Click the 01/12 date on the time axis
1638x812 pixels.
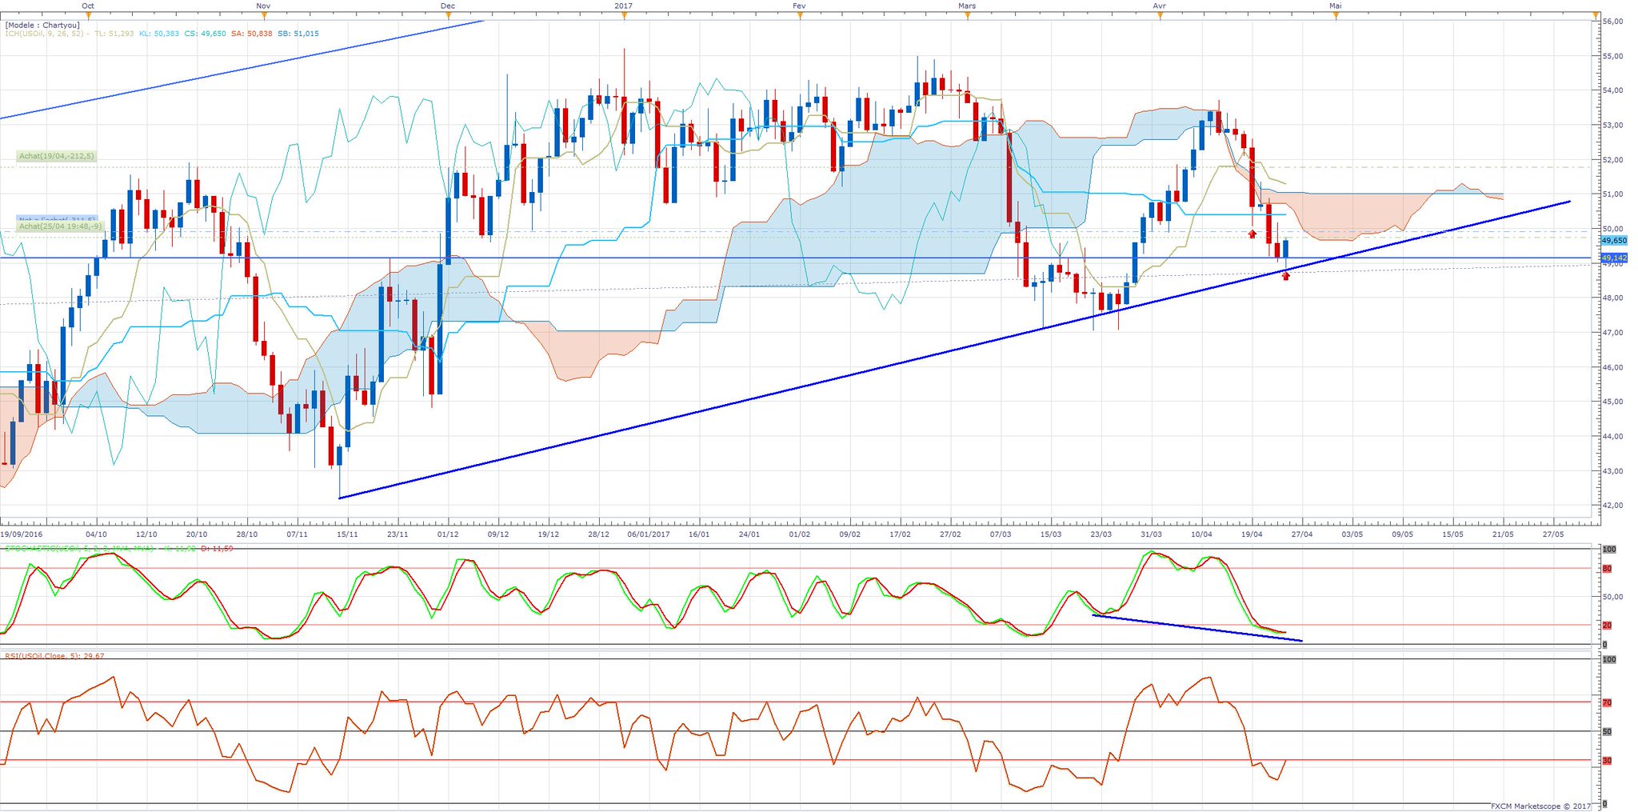click(448, 534)
